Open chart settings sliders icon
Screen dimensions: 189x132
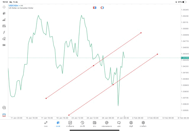coord(4,26)
